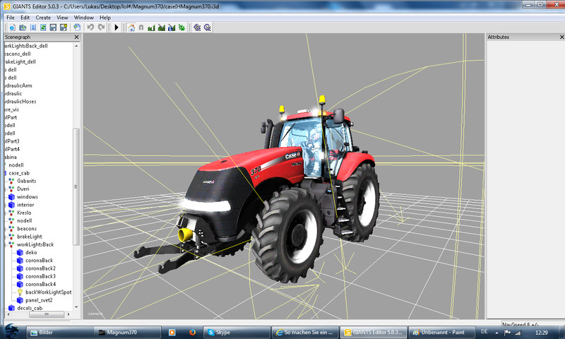
Task: Click the Home house toolbar icon
Action: coord(131,28)
